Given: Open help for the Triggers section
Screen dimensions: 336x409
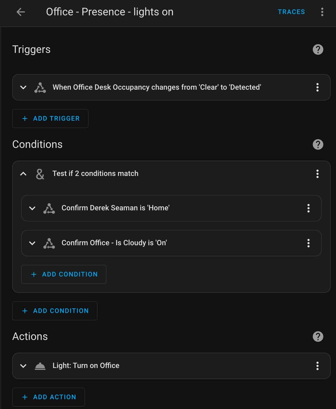Looking at the screenshot, I should [x=318, y=49].
